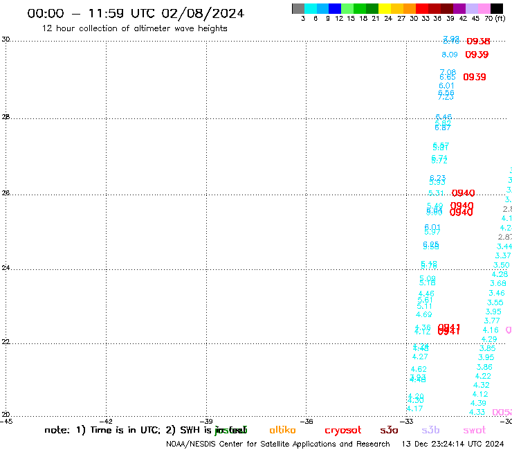
Task: Select the latitude axis label 24
Action: pyautogui.click(x=6, y=268)
